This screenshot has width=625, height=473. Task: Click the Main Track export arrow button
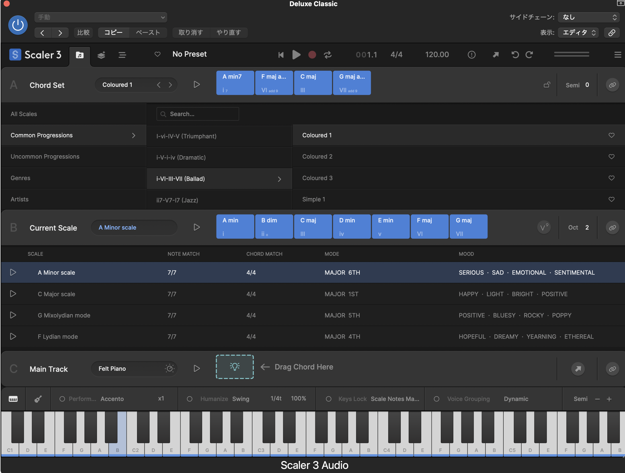point(578,368)
